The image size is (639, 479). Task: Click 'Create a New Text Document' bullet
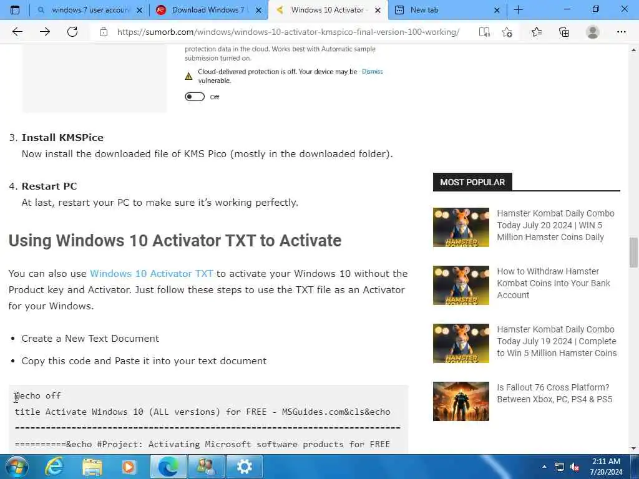tap(90, 339)
